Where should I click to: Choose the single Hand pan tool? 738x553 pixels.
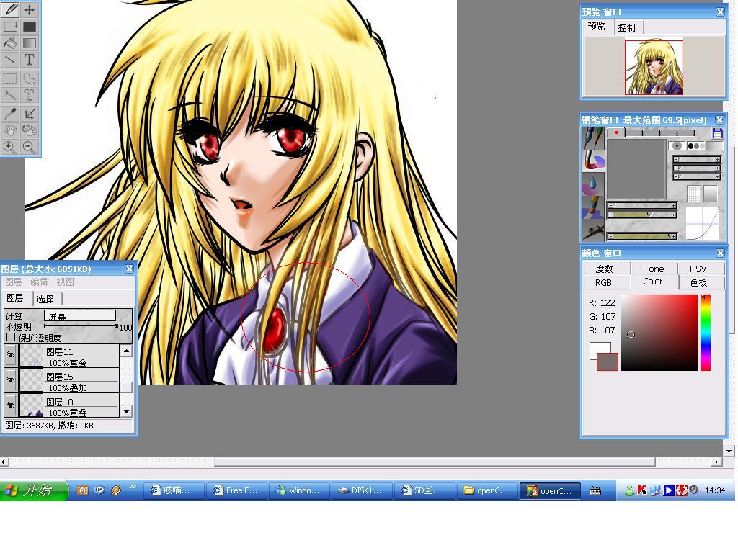point(11,130)
